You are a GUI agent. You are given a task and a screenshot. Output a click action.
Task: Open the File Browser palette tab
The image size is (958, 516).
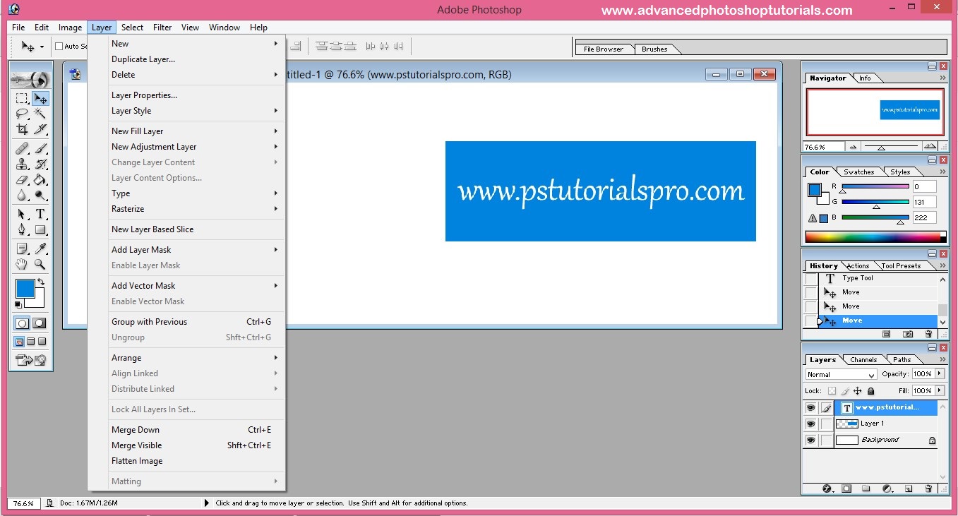(604, 49)
